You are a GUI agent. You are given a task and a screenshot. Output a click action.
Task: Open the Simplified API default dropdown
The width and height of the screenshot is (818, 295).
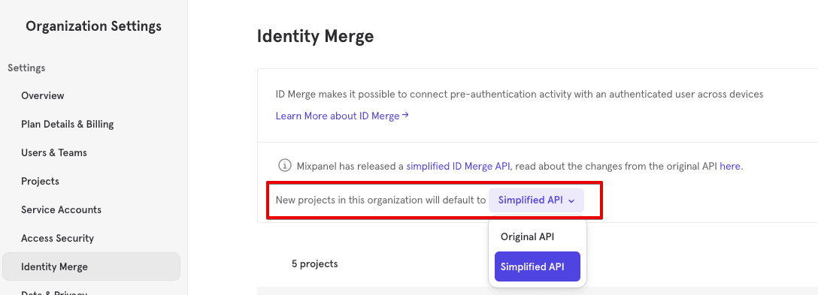pyautogui.click(x=536, y=200)
